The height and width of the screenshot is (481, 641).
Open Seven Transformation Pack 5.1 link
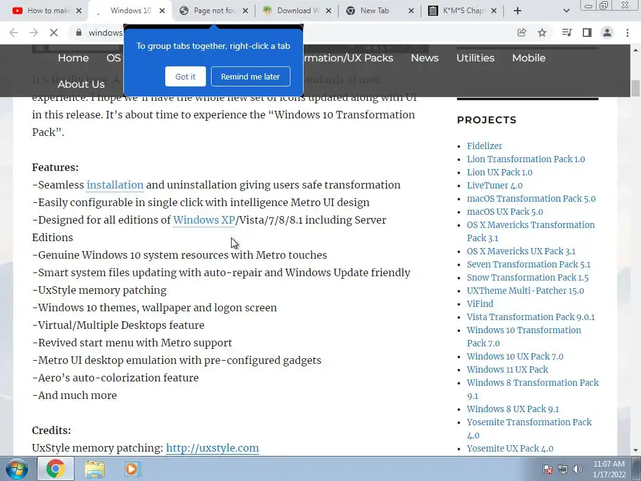point(528,264)
